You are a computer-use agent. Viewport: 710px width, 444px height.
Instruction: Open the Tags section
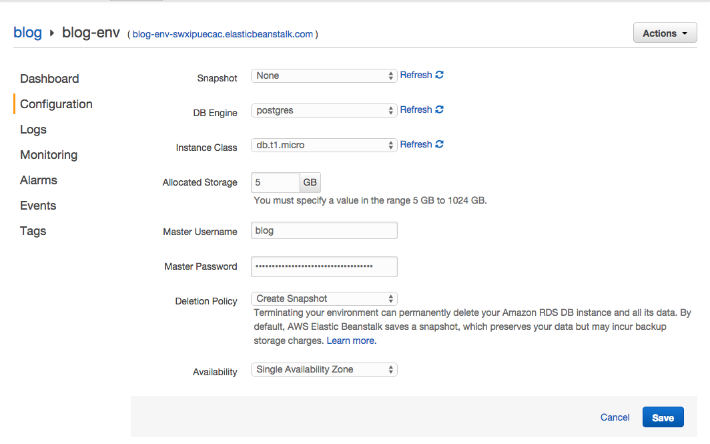point(33,231)
